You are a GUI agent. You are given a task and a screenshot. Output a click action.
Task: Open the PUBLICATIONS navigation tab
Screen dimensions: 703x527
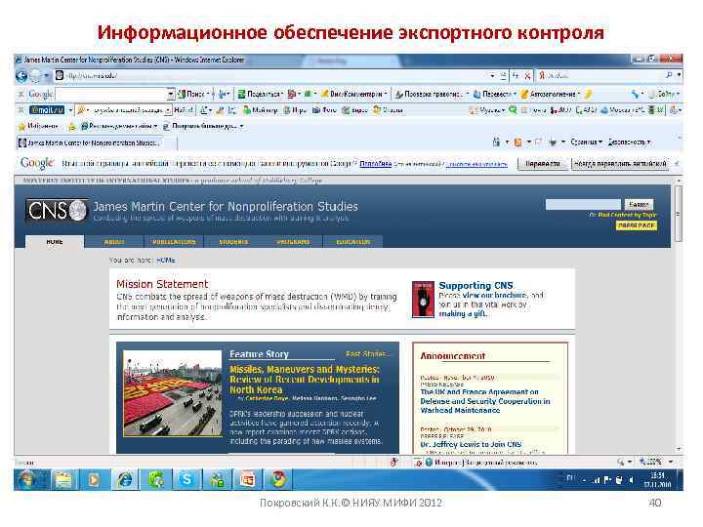(174, 242)
